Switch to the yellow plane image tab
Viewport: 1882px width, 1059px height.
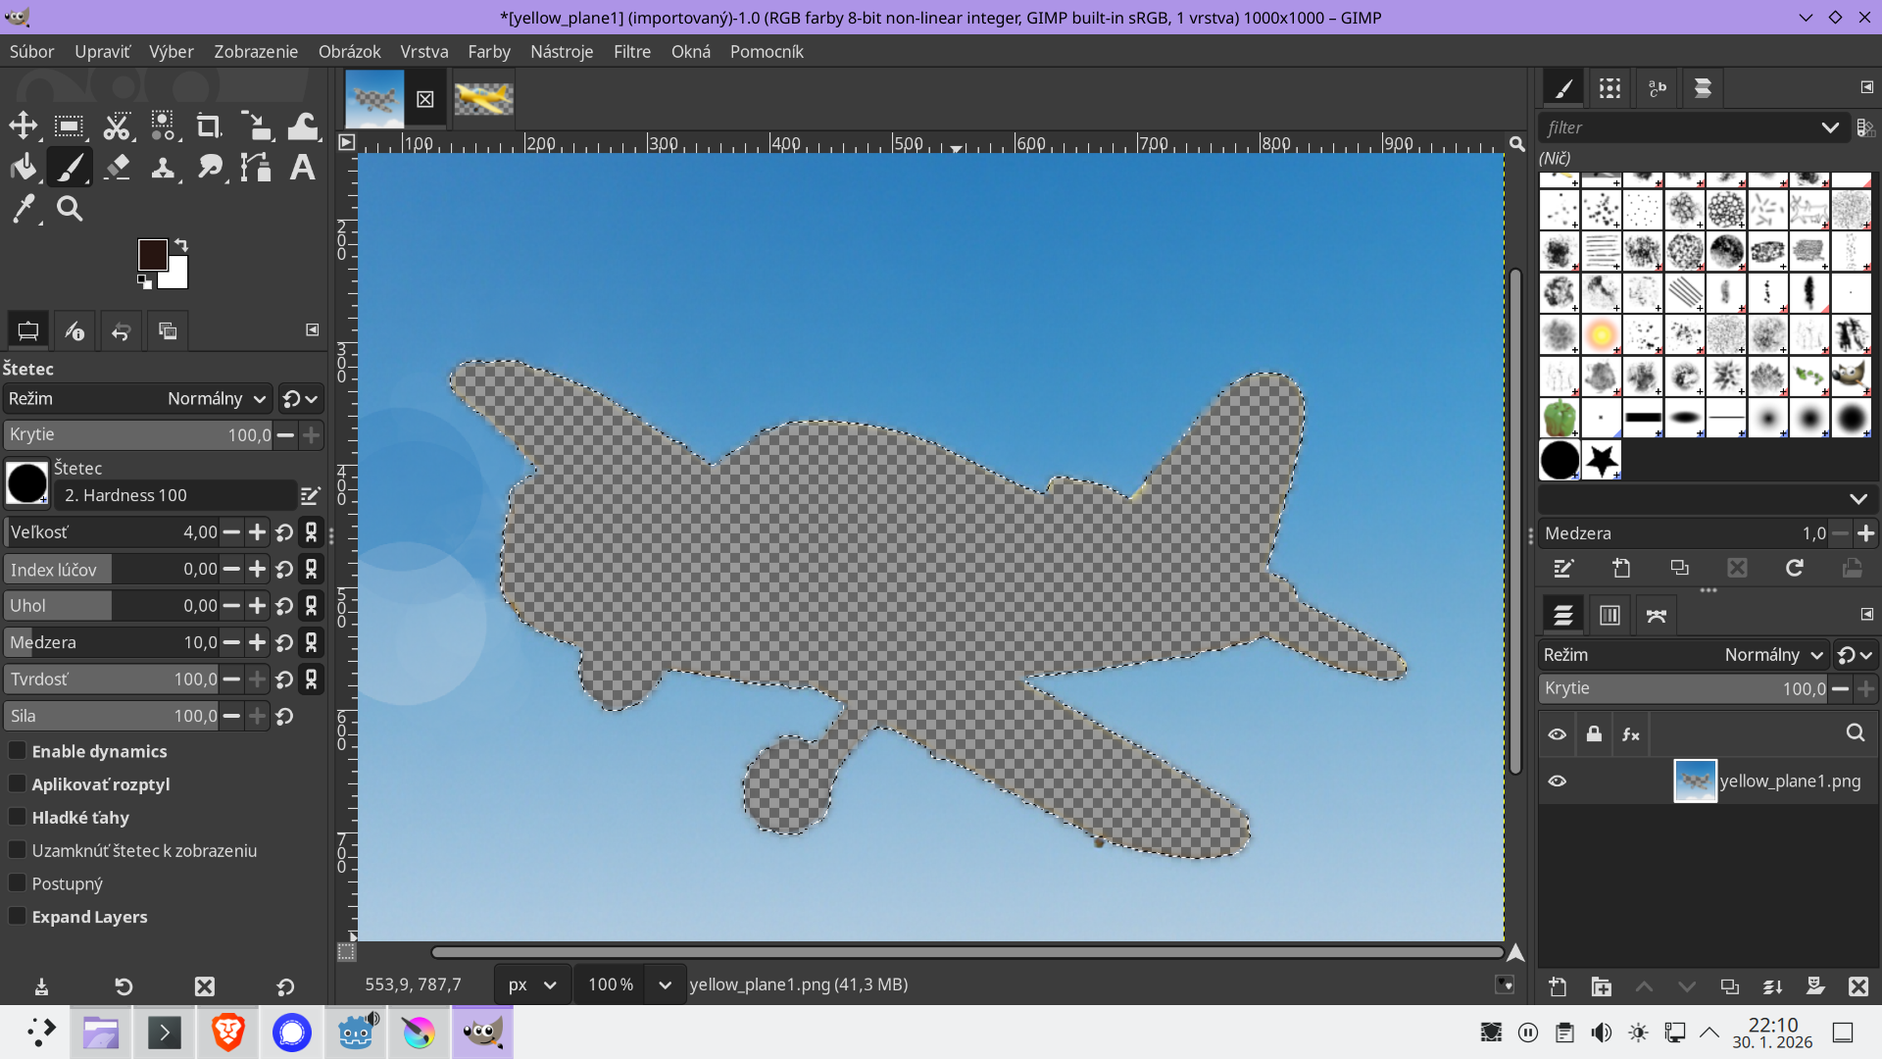[x=483, y=98]
